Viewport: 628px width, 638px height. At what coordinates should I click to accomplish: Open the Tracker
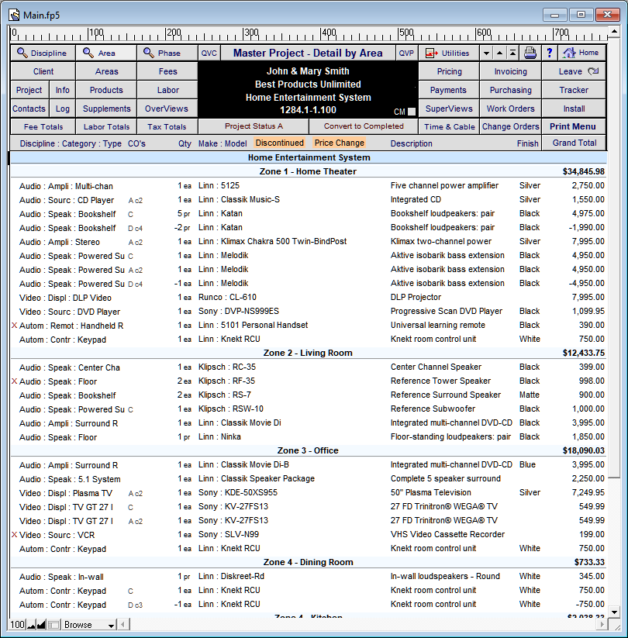574,90
